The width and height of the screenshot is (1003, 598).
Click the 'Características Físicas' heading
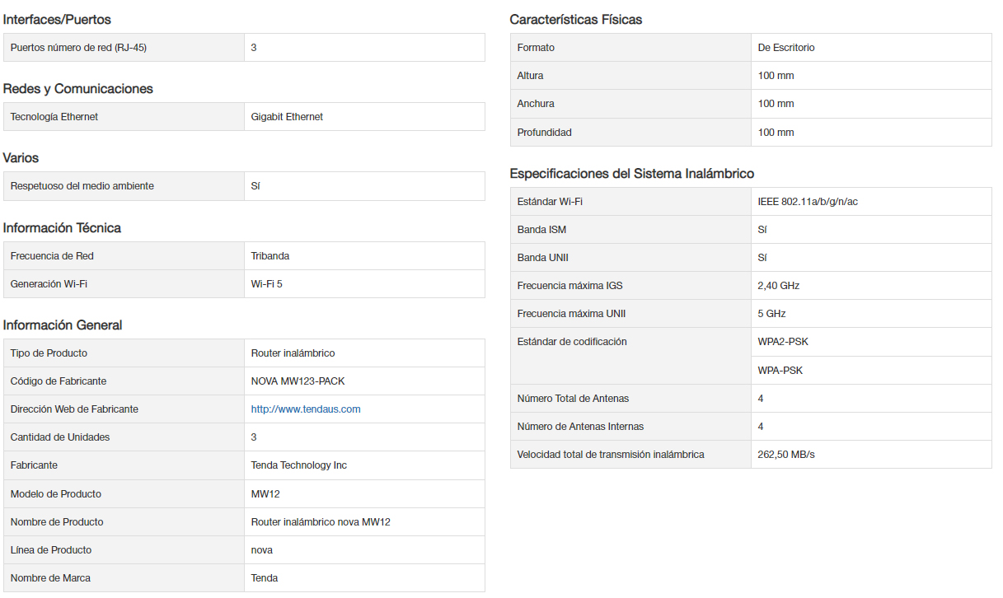tap(576, 19)
